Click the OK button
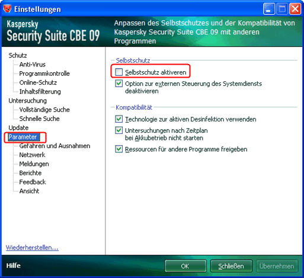304x278 pixels. coord(185,266)
